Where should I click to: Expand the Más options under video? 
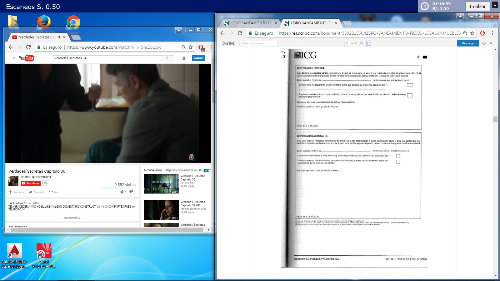point(54,192)
